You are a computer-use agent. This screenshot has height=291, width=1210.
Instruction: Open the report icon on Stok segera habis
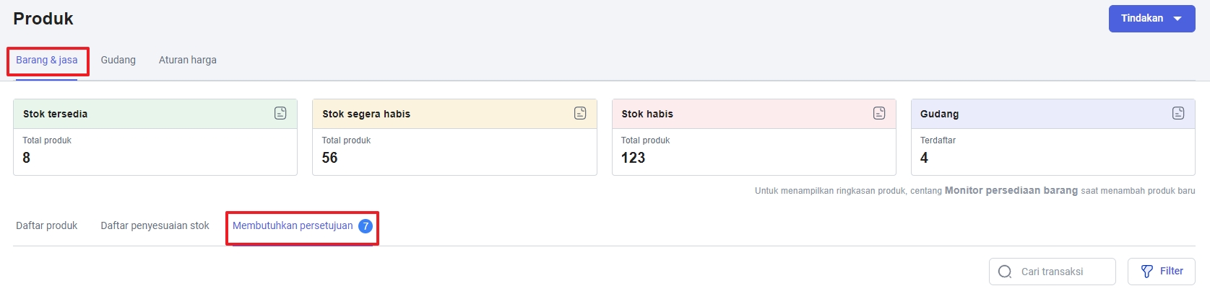(x=580, y=113)
